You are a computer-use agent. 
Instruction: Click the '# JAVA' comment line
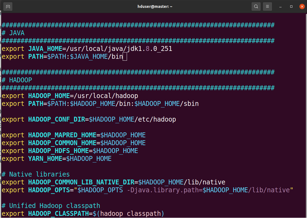[x=13, y=33]
